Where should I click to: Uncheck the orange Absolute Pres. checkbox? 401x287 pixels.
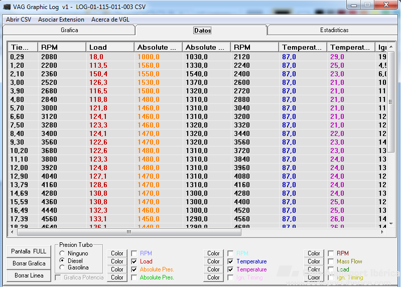(134, 269)
